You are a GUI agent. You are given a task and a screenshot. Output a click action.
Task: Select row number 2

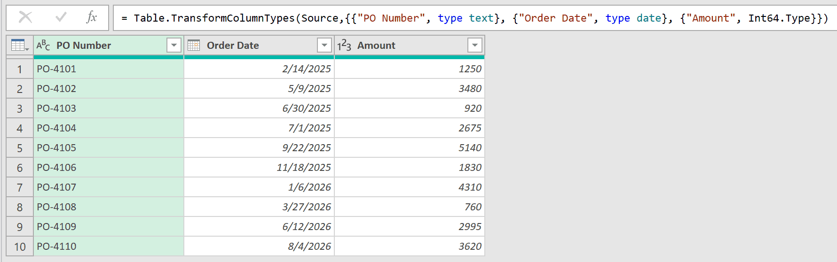click(x=20, y=89)
